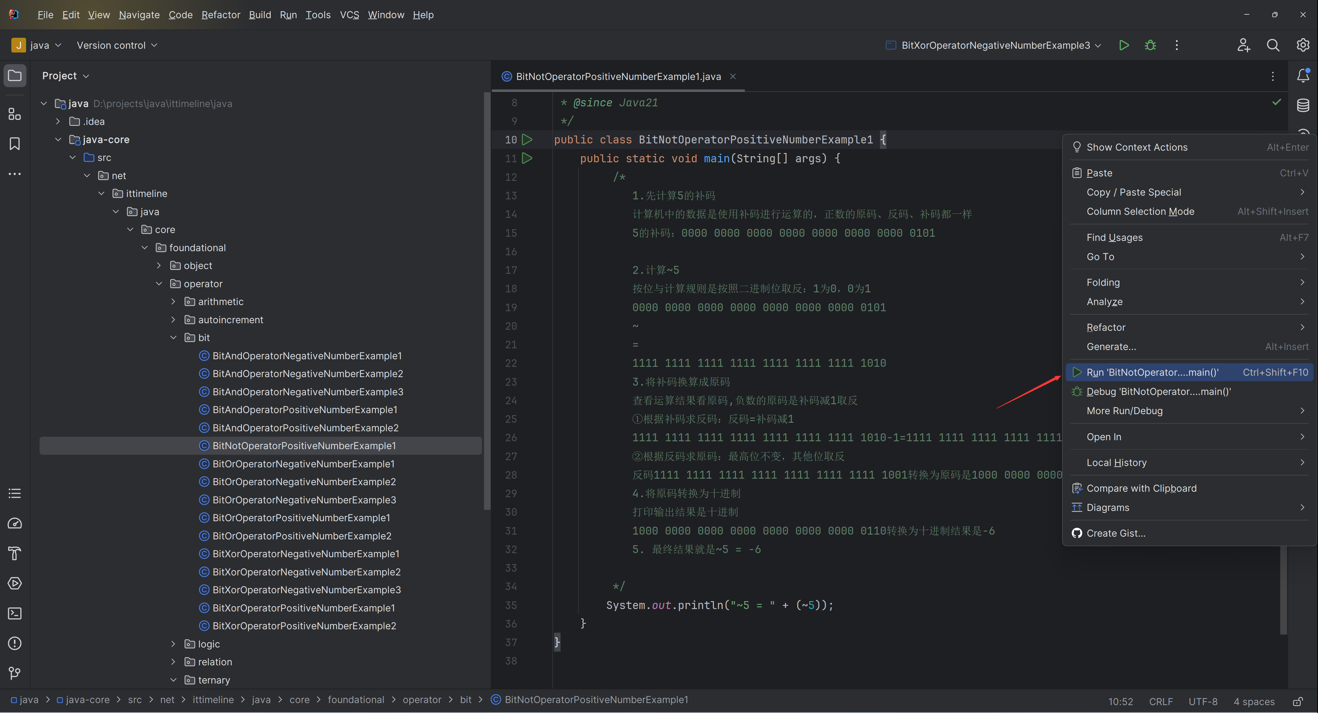
Task: Click the editor vertical scrollbar
Action: tap(1283, 590)
